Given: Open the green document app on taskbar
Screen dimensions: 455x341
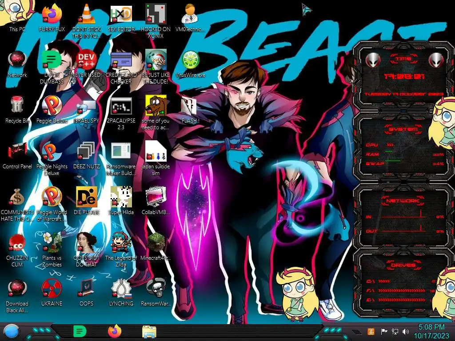Looking at the screenshot, I should click(x=80, y=331).
